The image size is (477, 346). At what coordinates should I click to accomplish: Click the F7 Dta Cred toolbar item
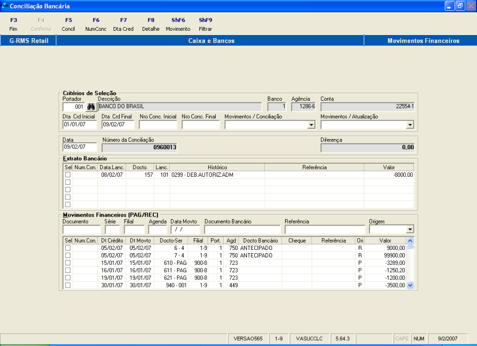(123, 24)
